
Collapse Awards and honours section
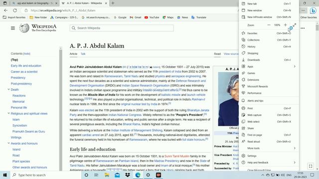tap(9, 143)
